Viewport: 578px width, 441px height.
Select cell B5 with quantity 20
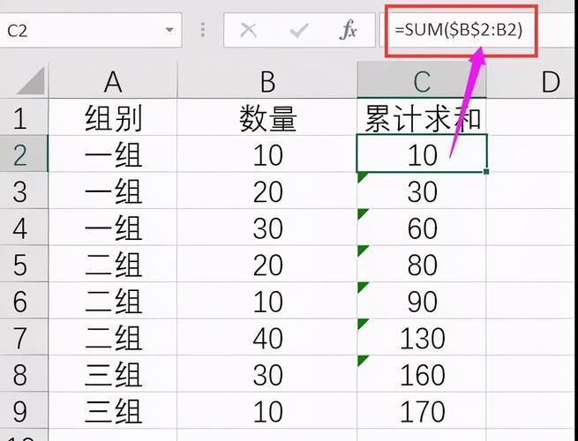pyautogui.click(x=267, y=264)
